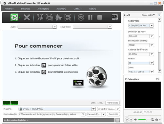
Task: Toggle the CUDA toolbar icon
Action: click(115, 17)
